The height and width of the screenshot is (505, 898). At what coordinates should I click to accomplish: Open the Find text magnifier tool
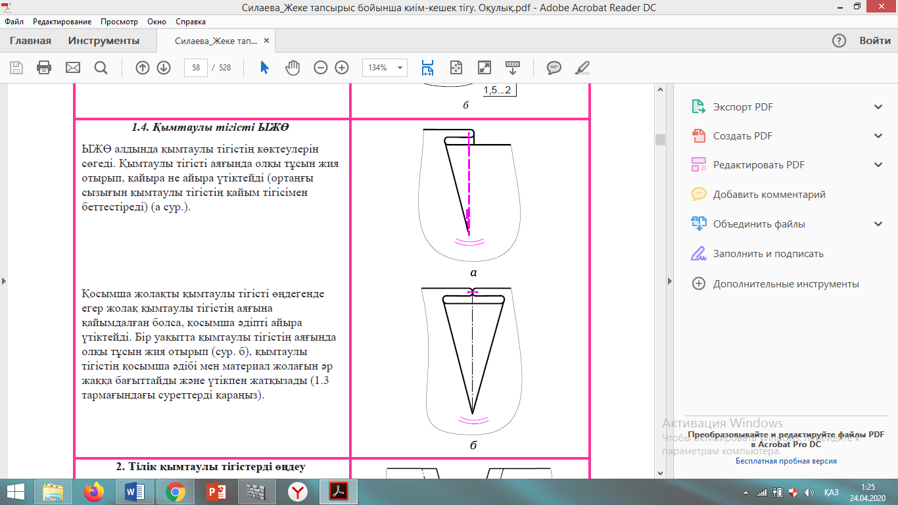click(101, 68)
